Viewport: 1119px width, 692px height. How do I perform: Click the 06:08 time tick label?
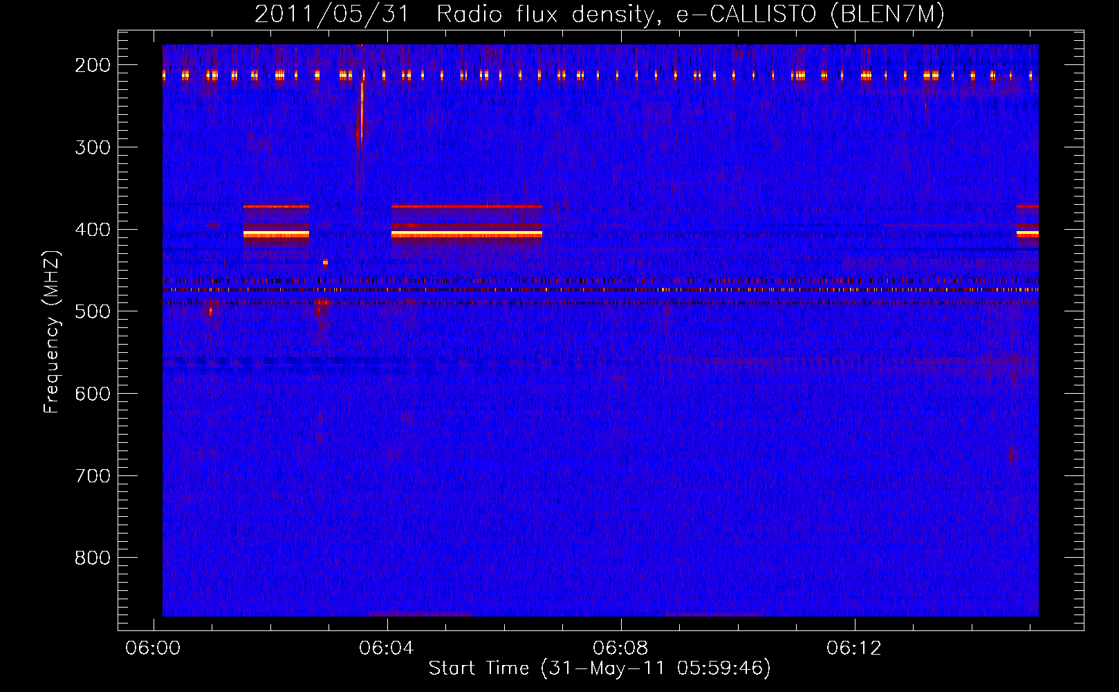tap(620, 648)
